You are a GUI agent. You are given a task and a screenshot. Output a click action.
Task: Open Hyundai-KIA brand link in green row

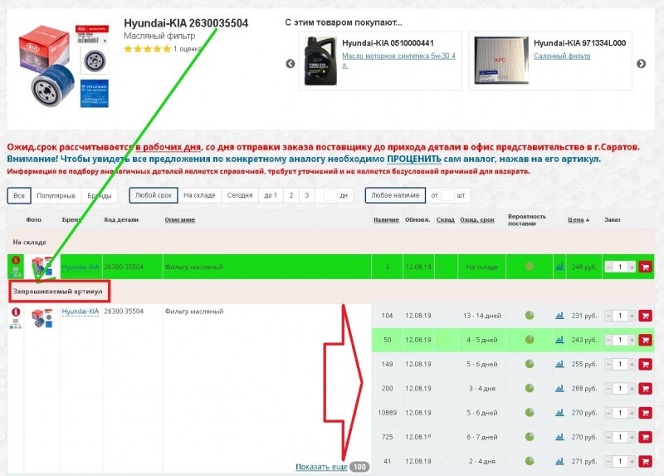point(80,267)
